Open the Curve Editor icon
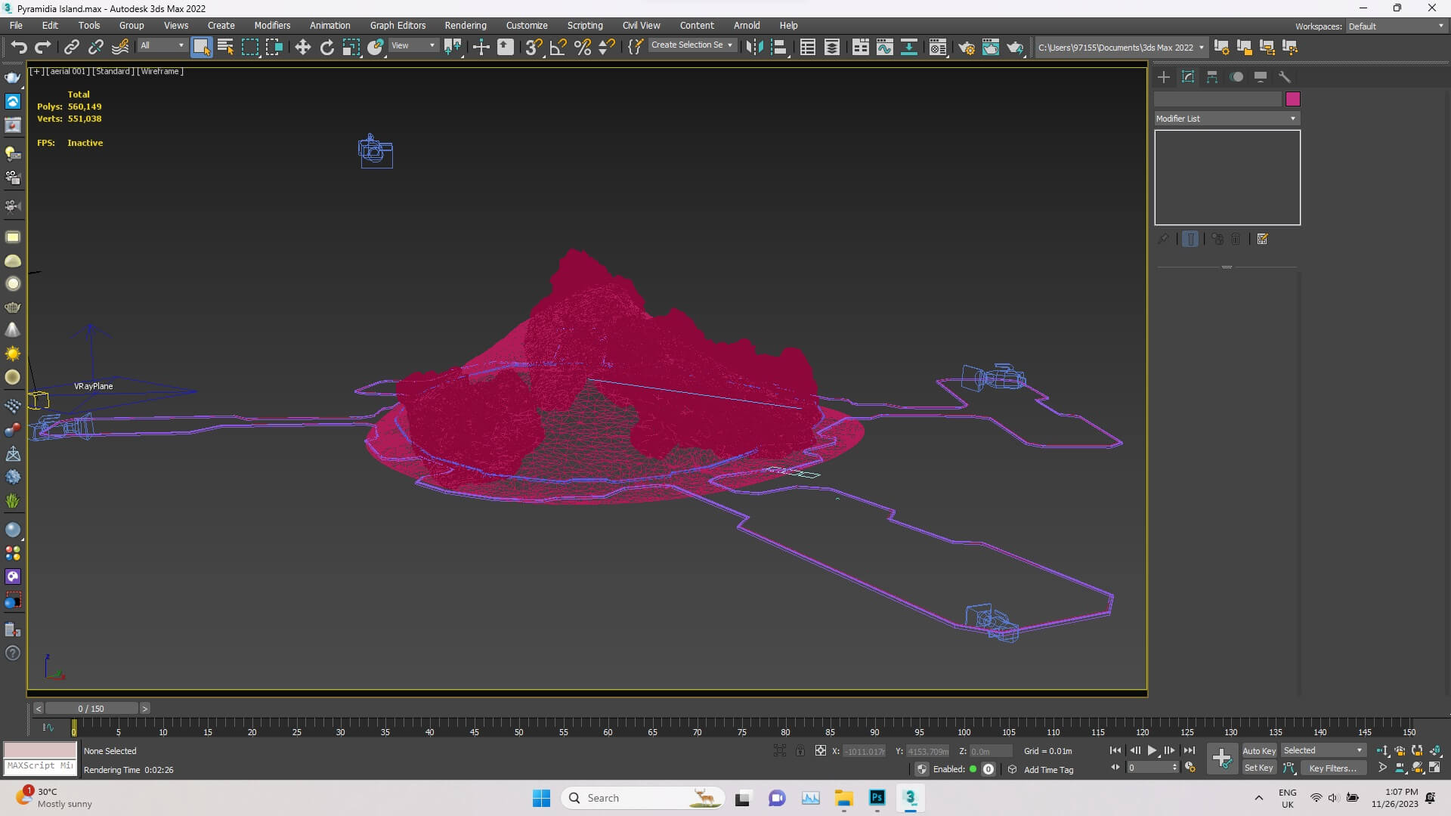The width and height of the screenshot is (1451, 816). (x=884, y=48)
